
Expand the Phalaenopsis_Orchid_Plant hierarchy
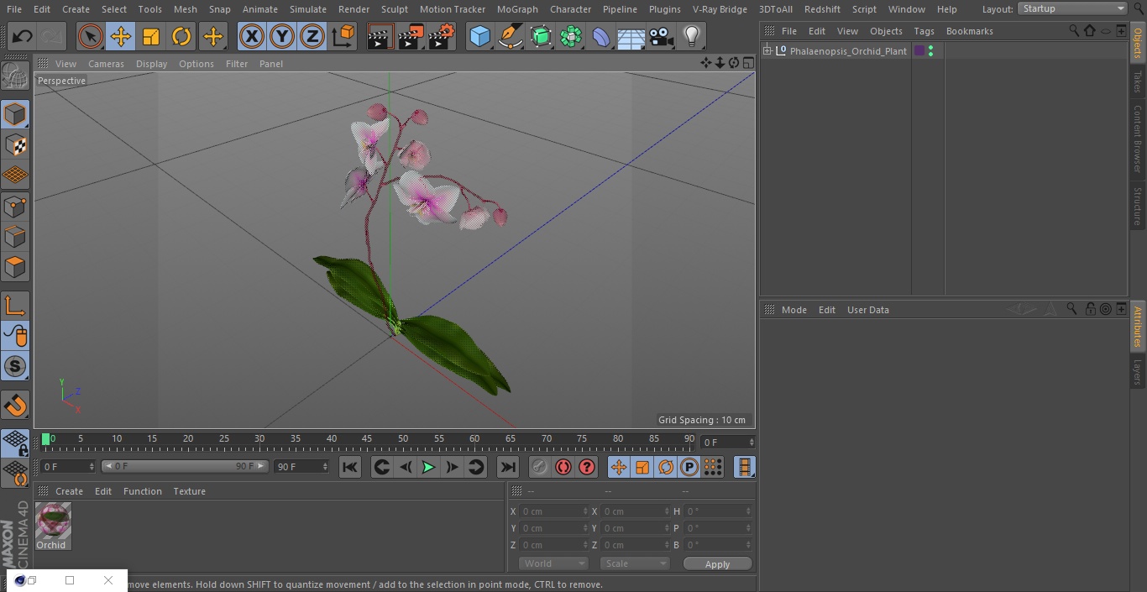click(x=767, y=51)
